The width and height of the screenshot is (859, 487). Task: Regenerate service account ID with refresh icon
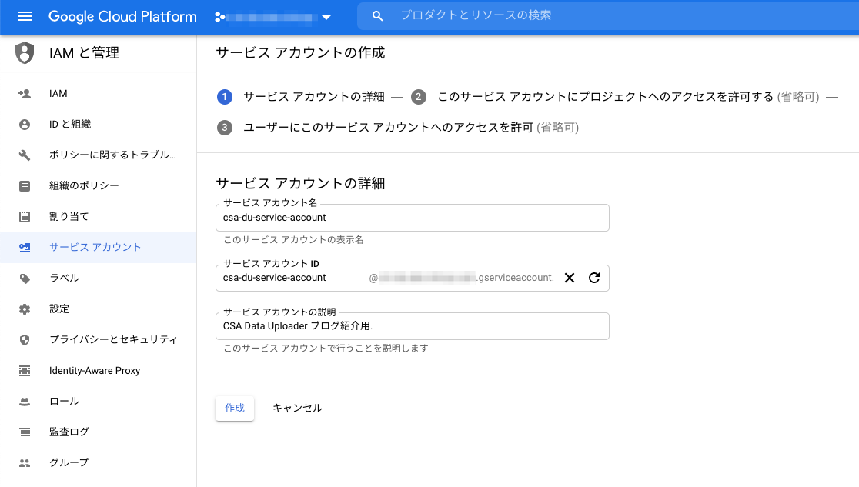click(x=594, y=278)
